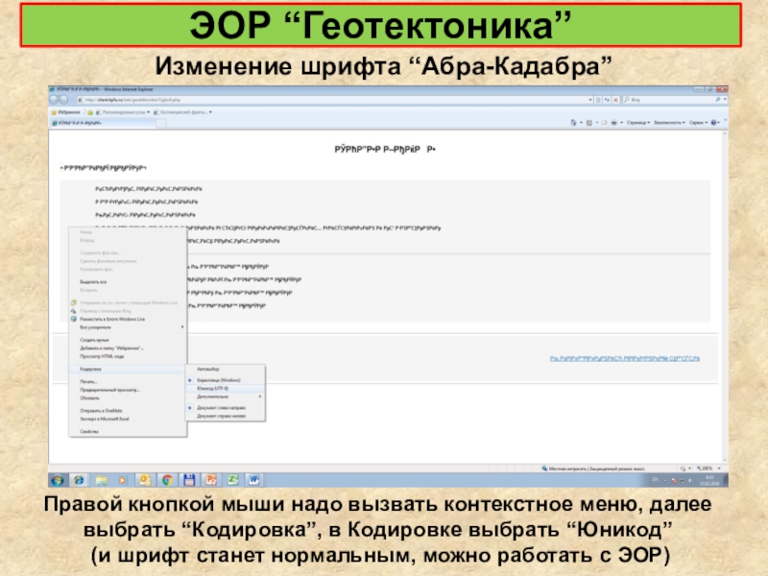
Task: Click the underlined hyperlink on the page
Action: point(624,358)
